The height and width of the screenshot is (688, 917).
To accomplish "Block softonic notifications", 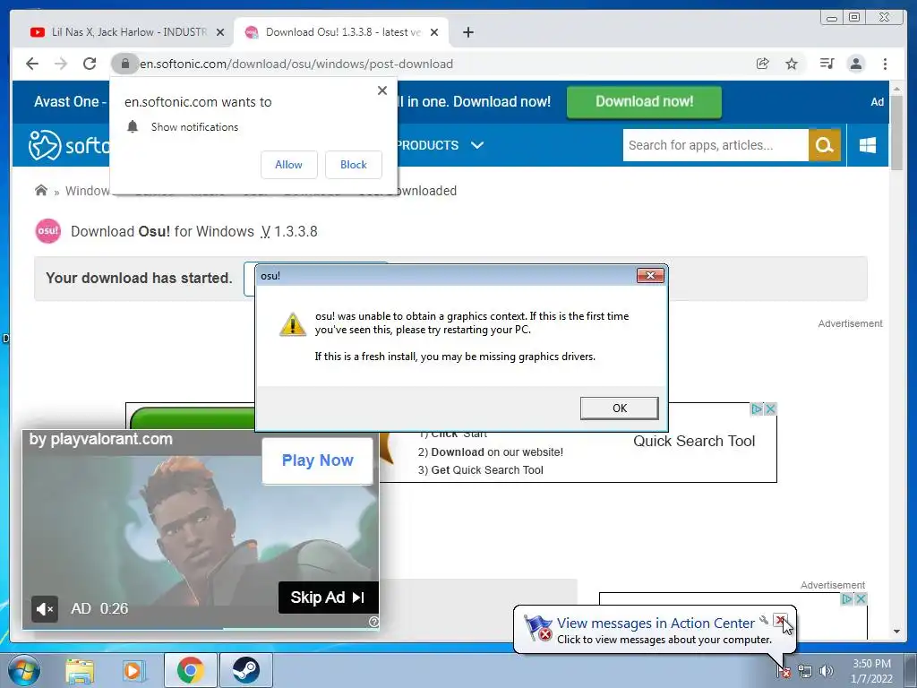I will click(353, 165).
